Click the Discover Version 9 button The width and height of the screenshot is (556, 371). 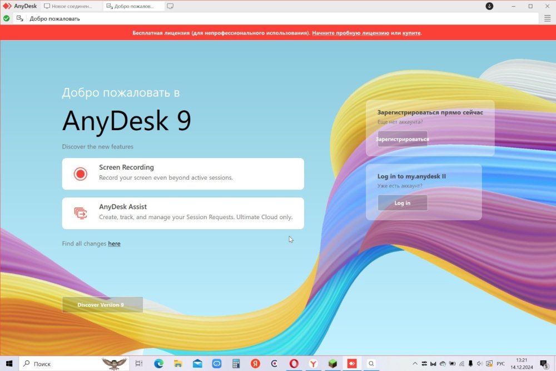tap(102, 305)
